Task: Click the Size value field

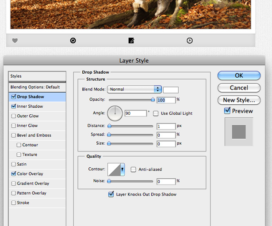Action: [166, 144]
